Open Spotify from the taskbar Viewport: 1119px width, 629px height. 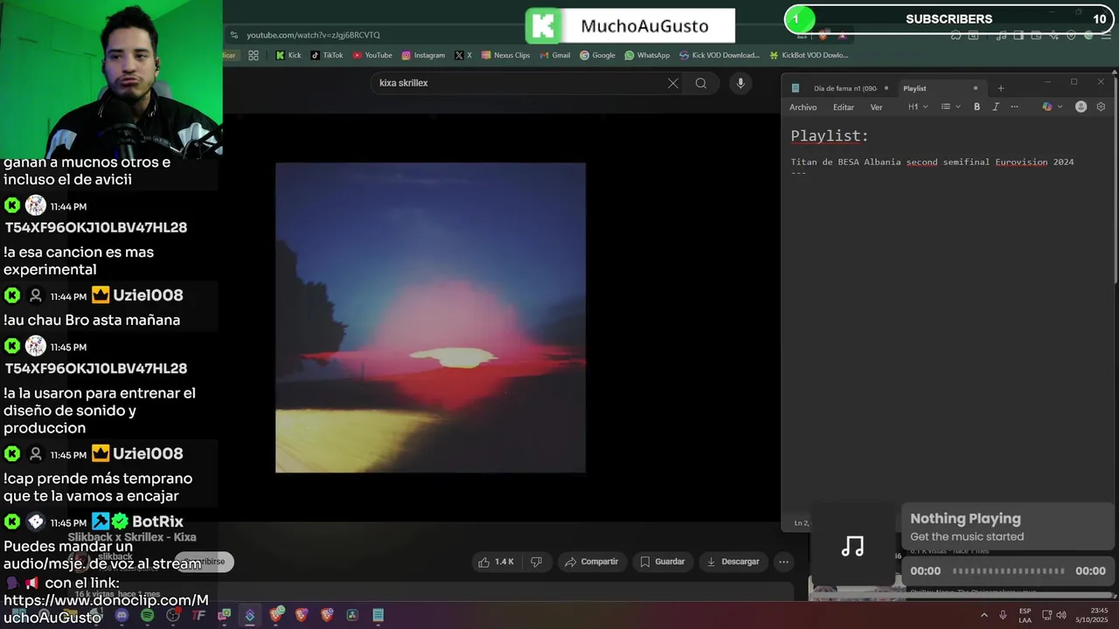click(x=147, y=616)
